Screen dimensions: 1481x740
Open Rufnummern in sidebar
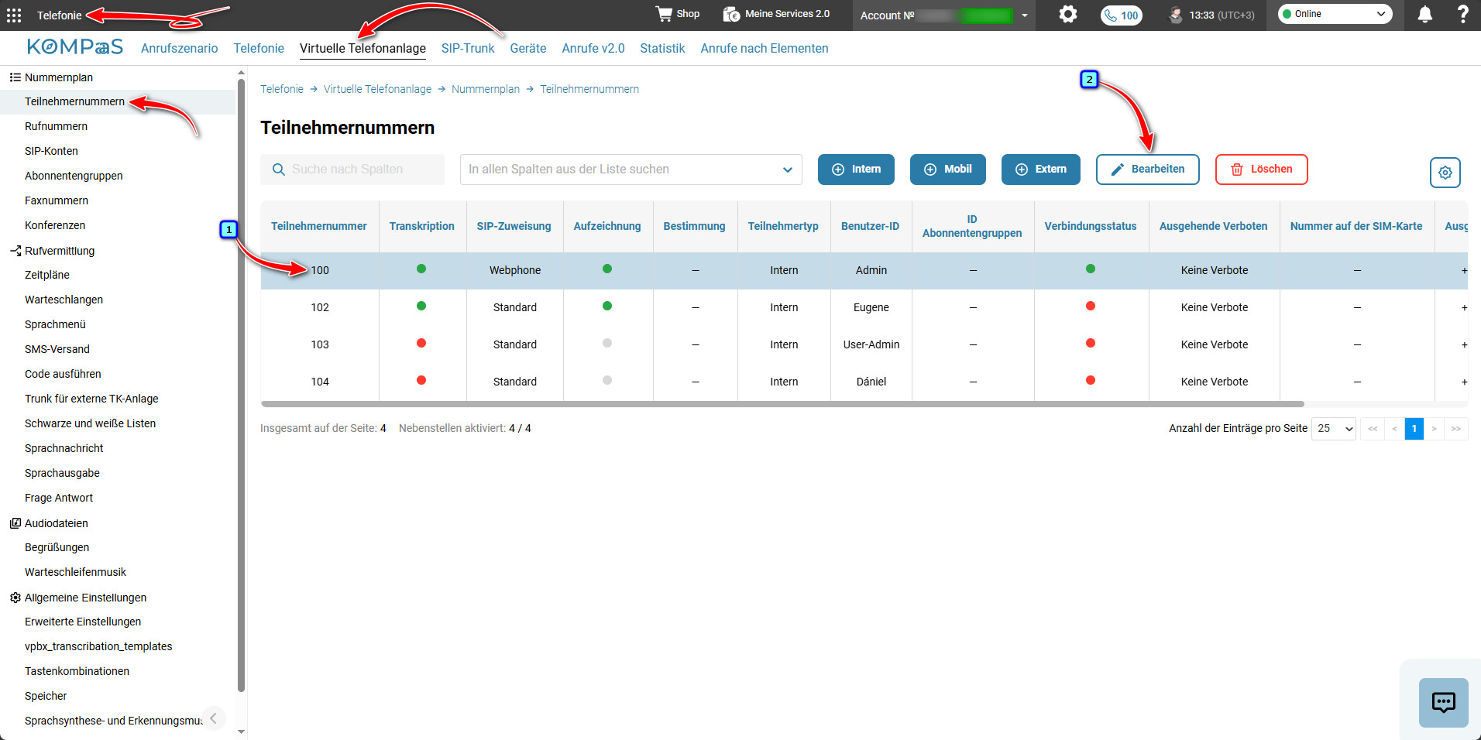click(x=56, y=126)
